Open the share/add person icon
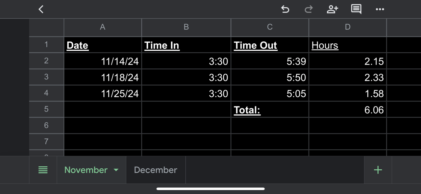 pyautogui.click(x=332, y=9)
